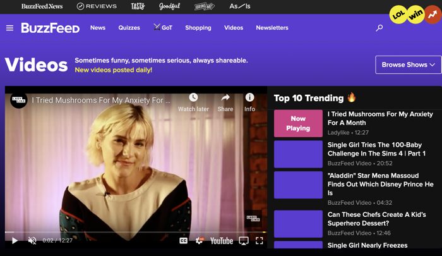Open the video settings gear
442x256 pixels.
200,241
